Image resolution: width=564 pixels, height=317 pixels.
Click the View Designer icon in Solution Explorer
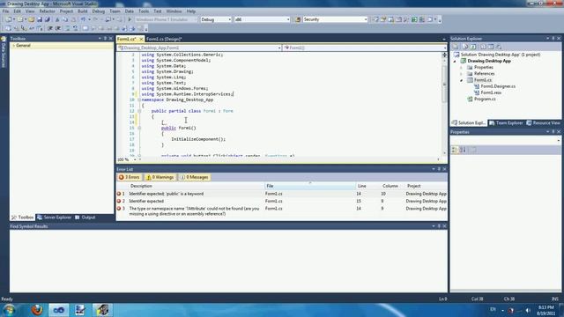click(491, 47)
